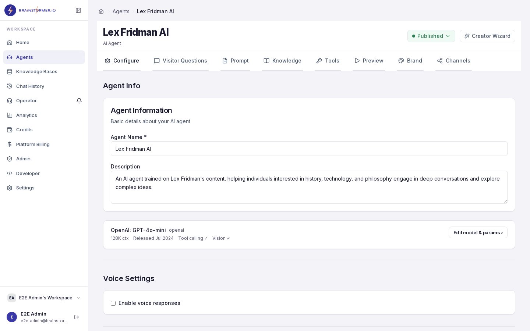
Task: Click Edit model & params button
Action: 478,232
